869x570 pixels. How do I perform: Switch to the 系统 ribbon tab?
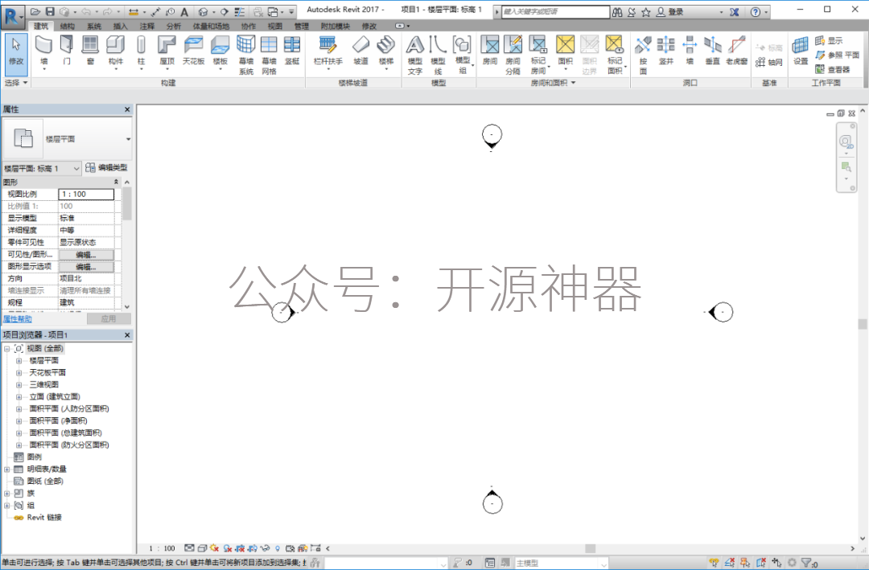[x=94, y=26]
